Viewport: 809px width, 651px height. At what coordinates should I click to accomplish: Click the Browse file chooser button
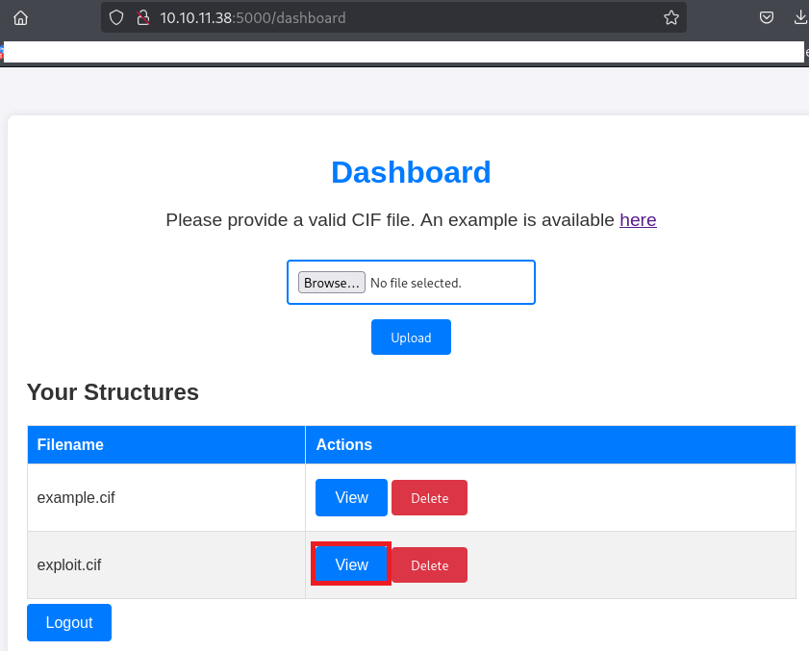[x=332, y=283]
